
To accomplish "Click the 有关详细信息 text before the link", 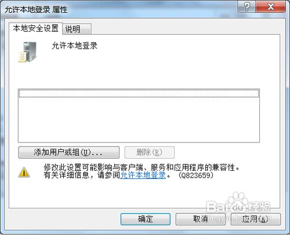I will tap(66, 175).
